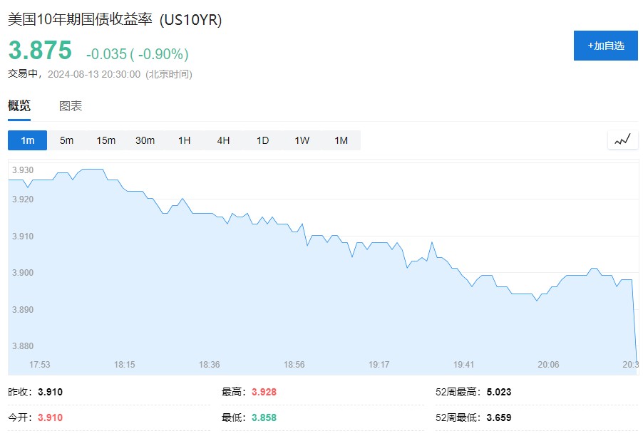Switch to 4H timeframe
The width and height of the screenshot is (643, 436).
point(223,140)
